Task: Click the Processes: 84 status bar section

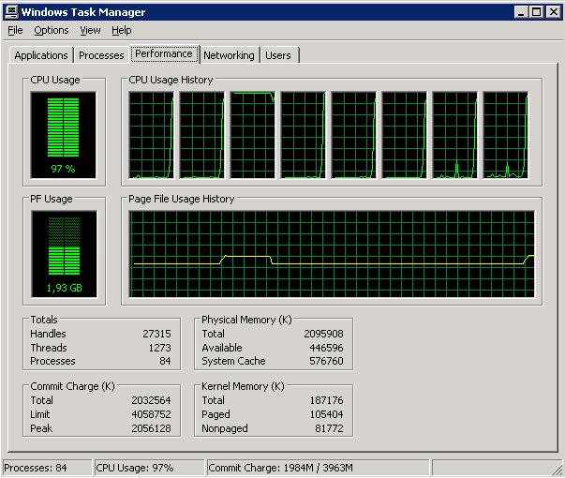Action: pos(47,468)
